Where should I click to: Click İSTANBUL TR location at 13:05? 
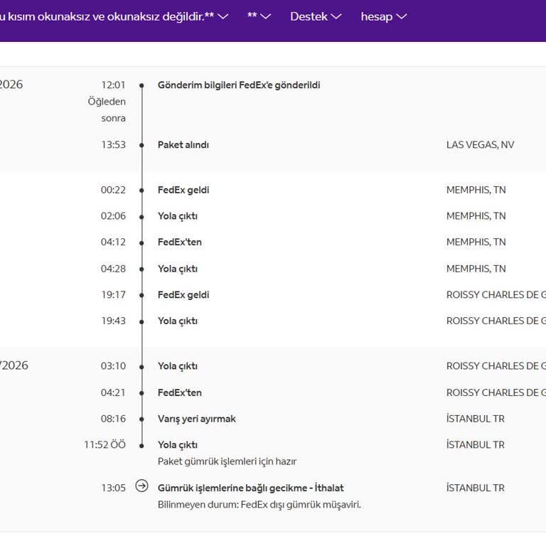(476, 488)
